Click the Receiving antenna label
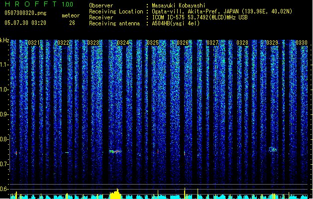The height and width of the screenshot is (199, 313). coord(114,23)
